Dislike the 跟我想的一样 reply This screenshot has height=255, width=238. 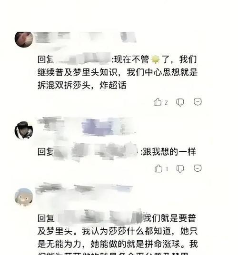[180, 168]
